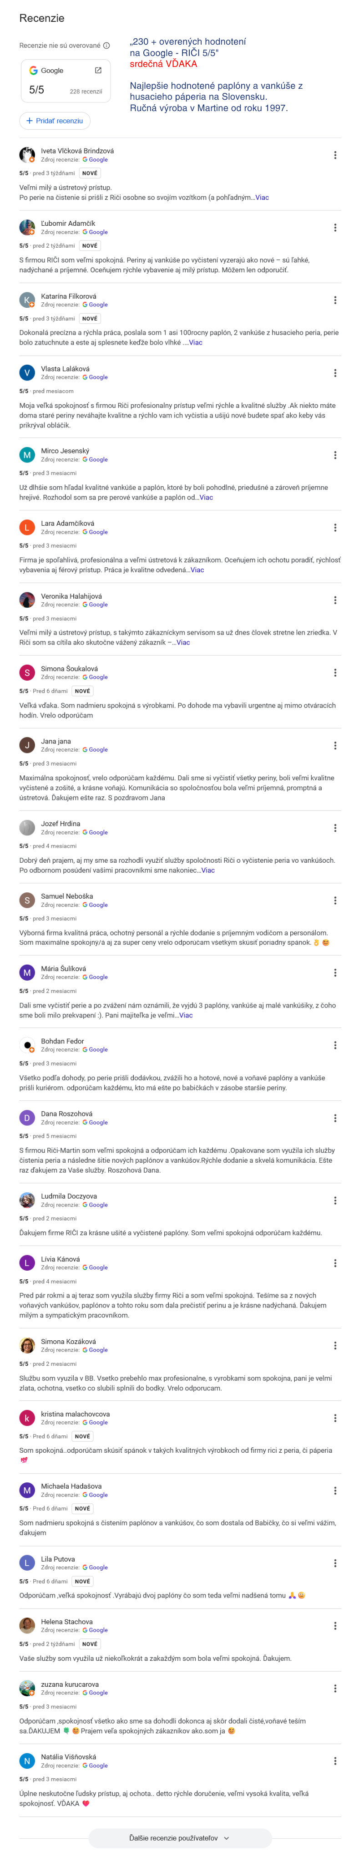The width and height of the screenshot is (364, 1852).
Task: Expand 'Viac' on Mirco Jesenský's review
Action: [x=206, y=498]
